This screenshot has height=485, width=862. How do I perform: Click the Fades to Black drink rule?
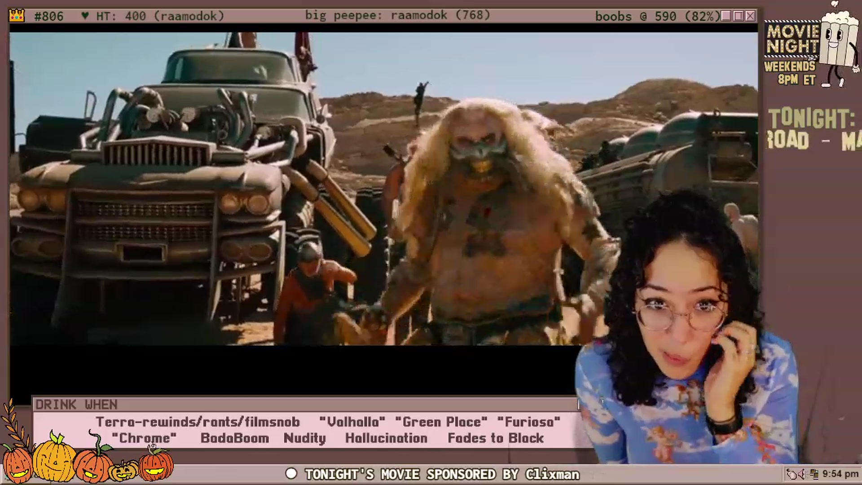pos(496,438)
